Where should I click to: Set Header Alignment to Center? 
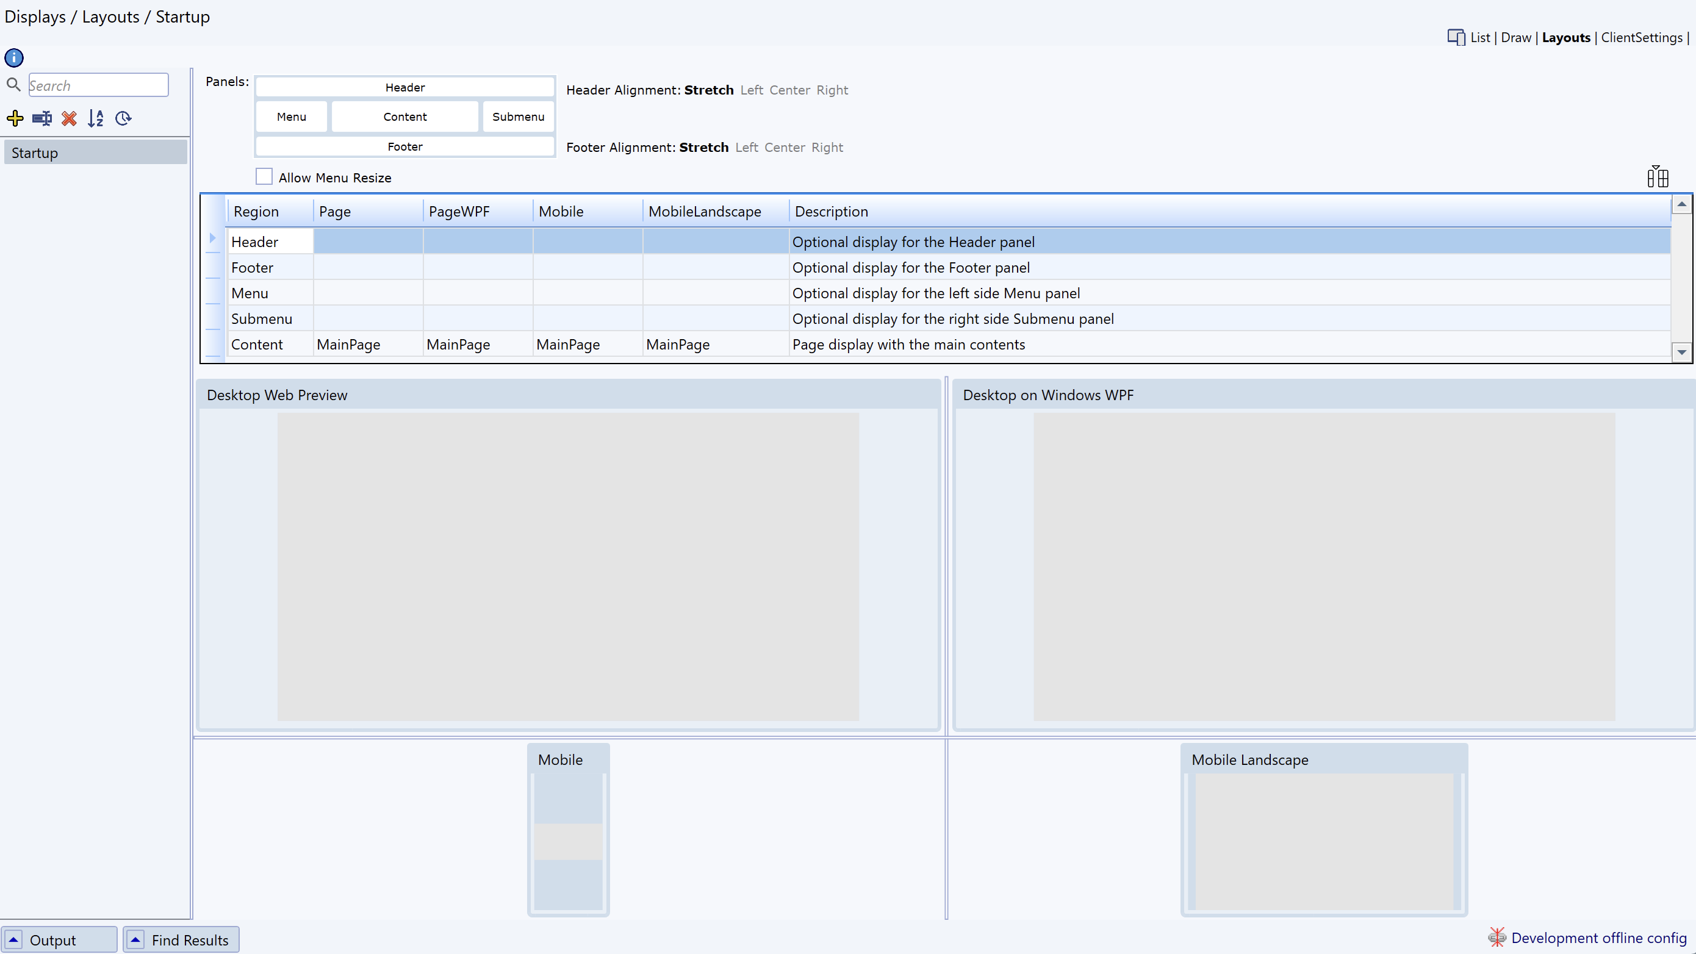point(789,90)
